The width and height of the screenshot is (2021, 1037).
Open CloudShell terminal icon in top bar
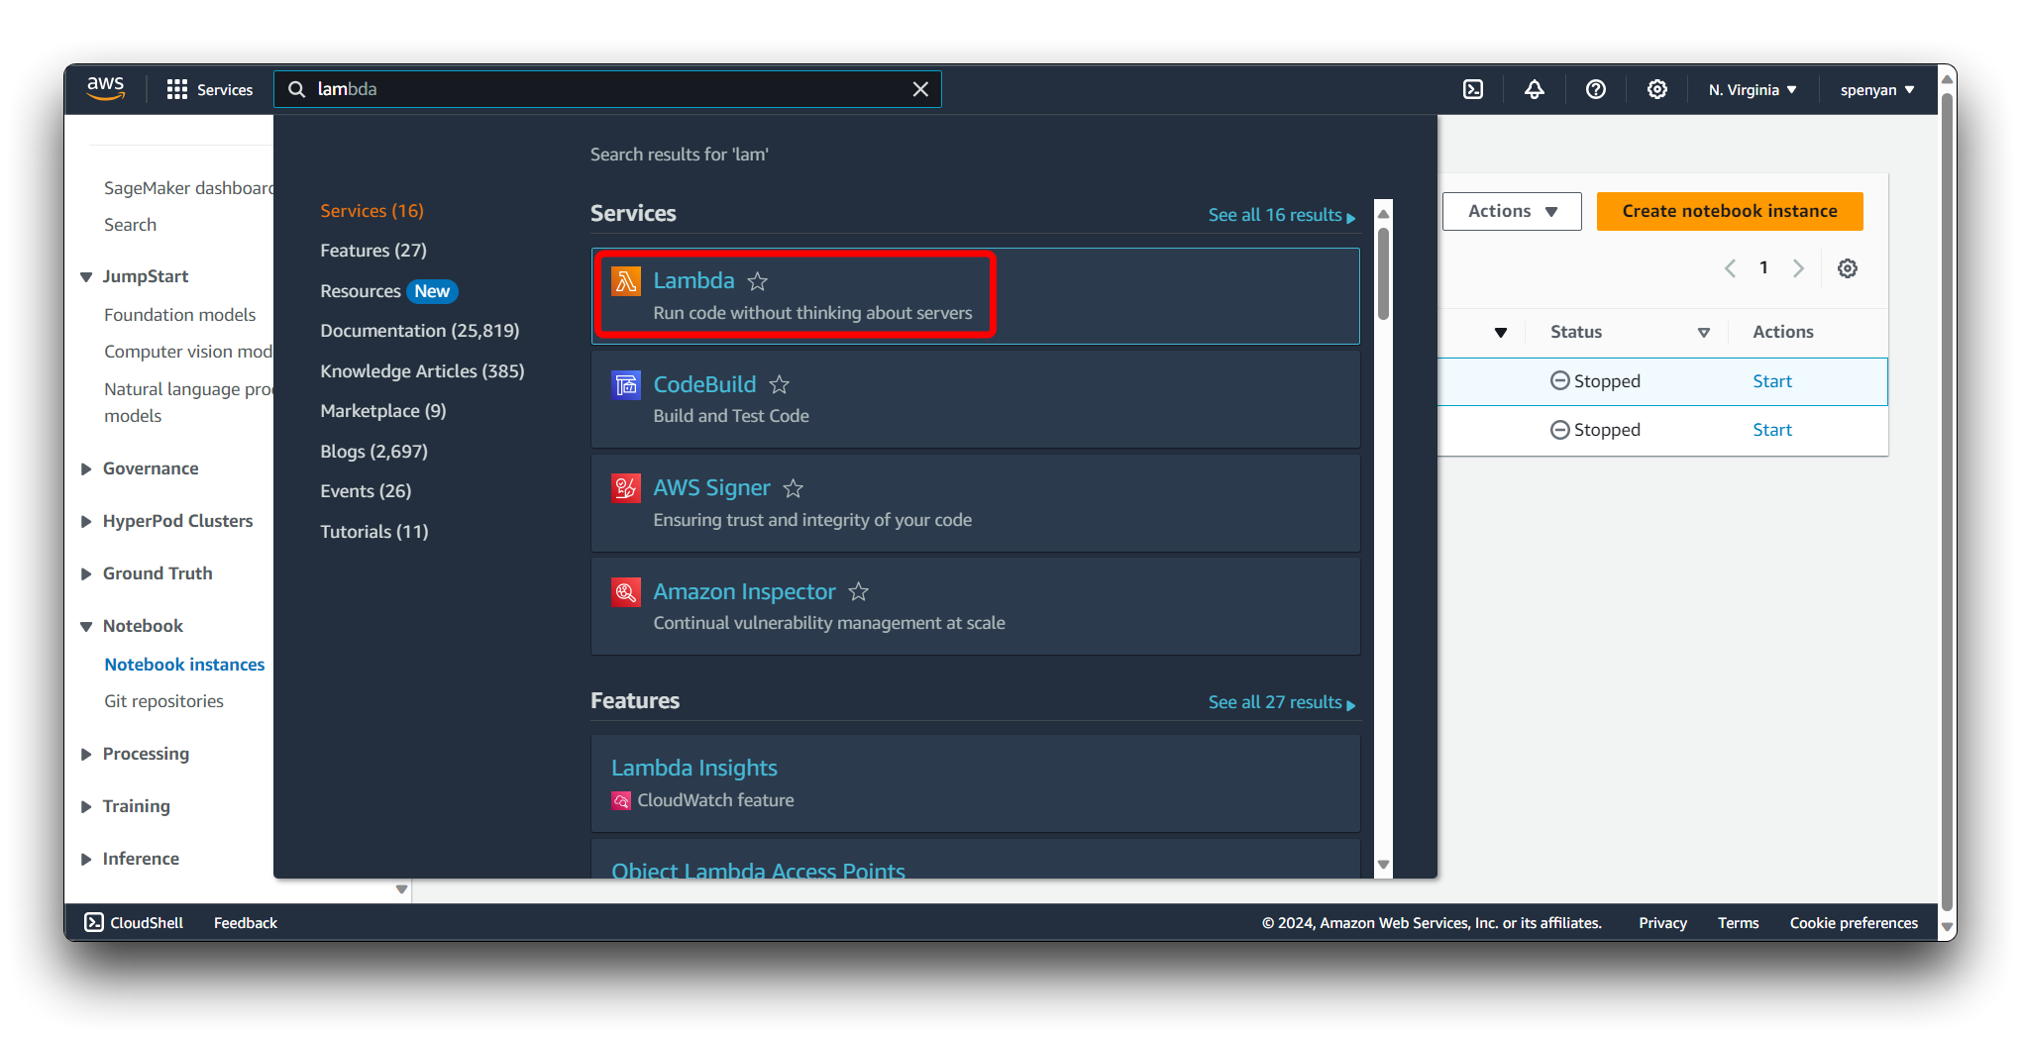click(x=1473, y=89)
